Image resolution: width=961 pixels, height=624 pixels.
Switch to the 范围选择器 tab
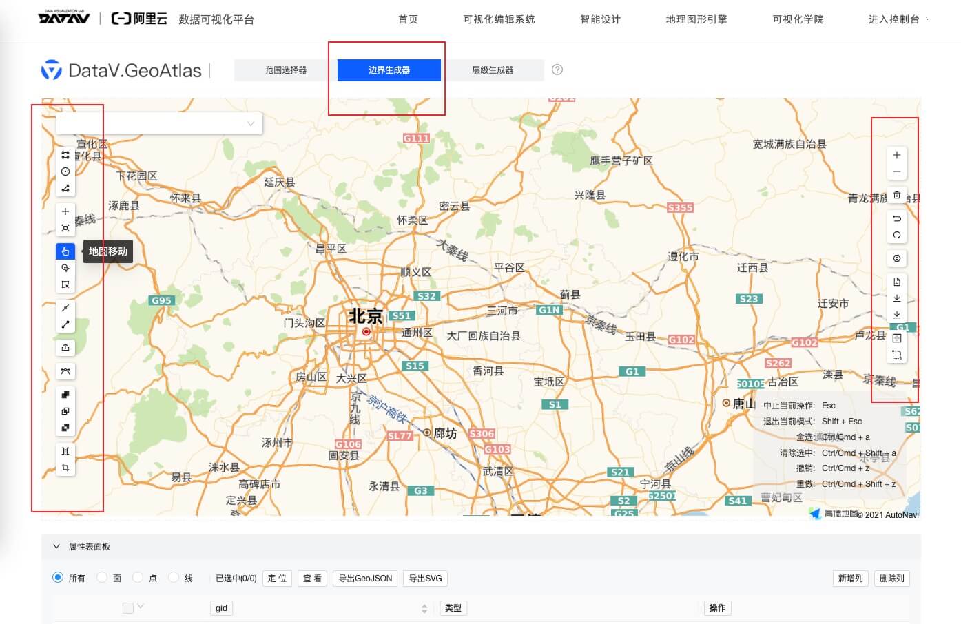point(286,70)
